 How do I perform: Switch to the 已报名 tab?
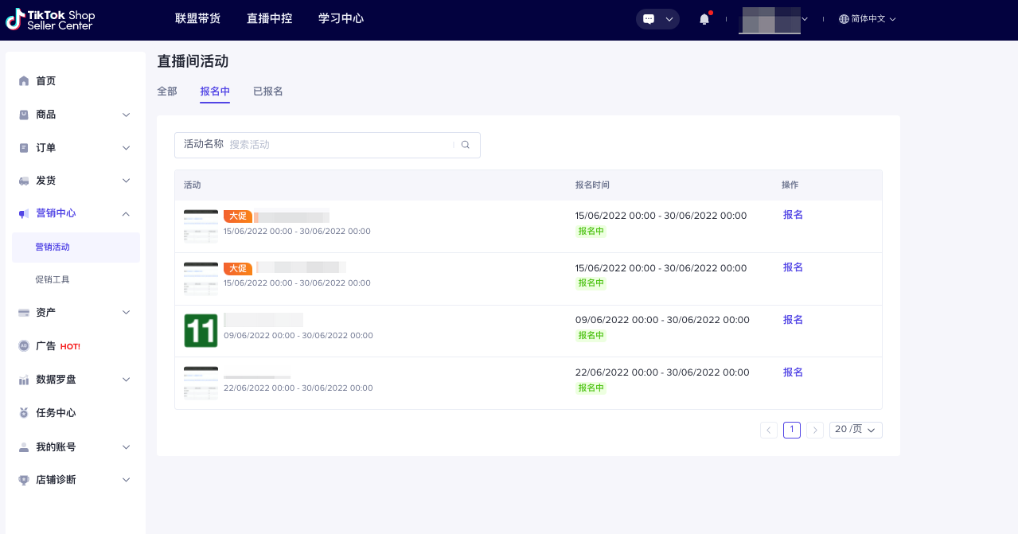point(267,92)
